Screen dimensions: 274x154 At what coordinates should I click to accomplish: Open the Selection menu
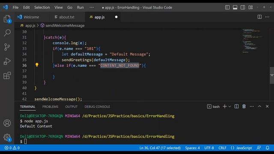[x=42, y=7]
